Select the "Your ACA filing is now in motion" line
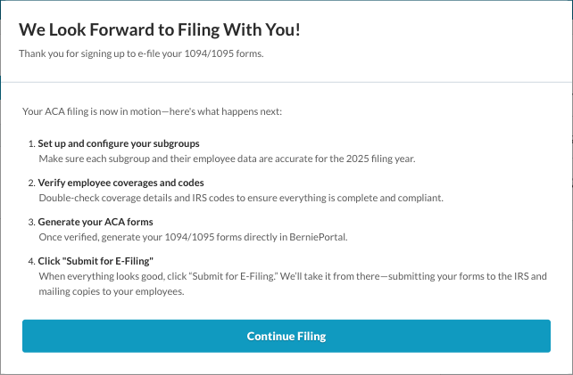 coord(152,113)
